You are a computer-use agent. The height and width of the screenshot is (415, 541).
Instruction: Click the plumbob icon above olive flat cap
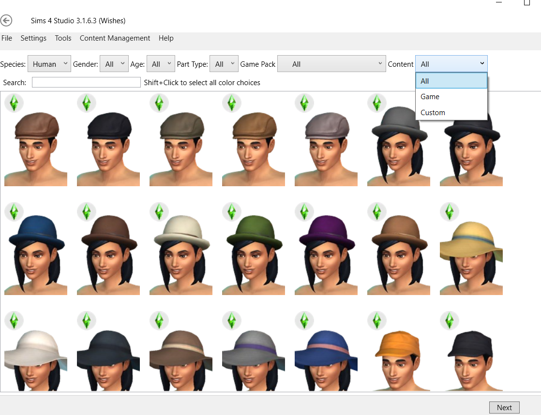[x=159, y=103]
